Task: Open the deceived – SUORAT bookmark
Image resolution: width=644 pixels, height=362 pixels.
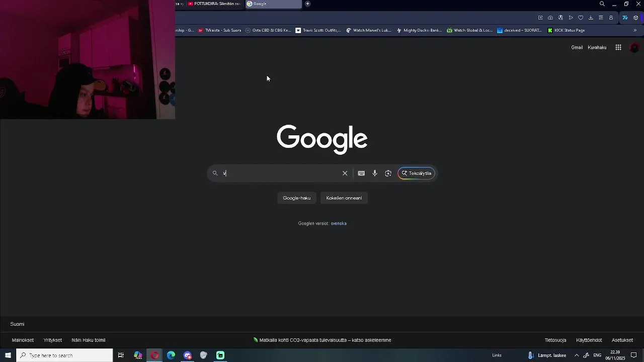Action: (519, 30)
